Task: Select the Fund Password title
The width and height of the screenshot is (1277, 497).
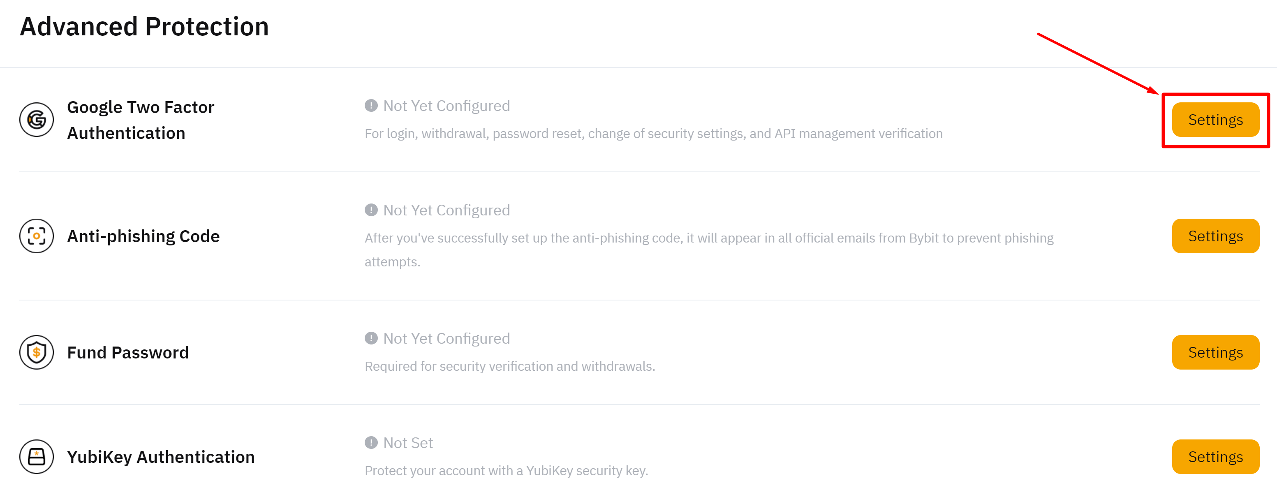Action: click(x=128, y=353)
